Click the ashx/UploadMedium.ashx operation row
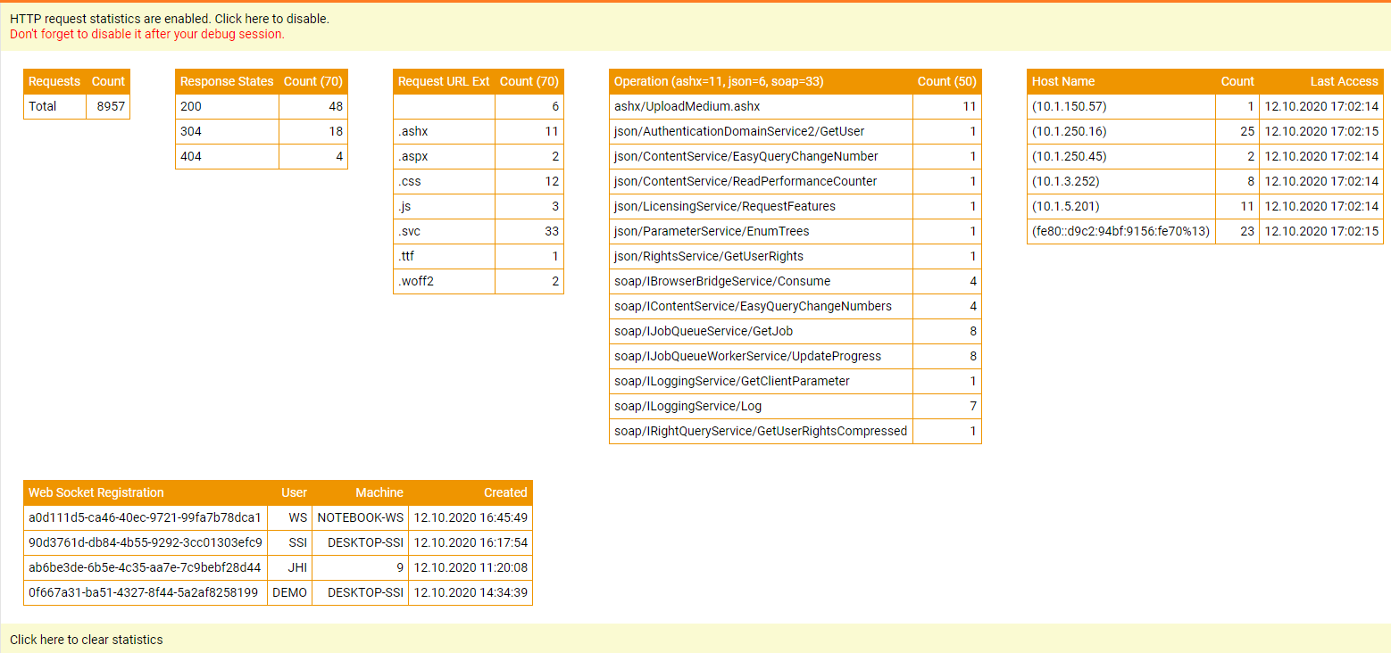The height and width of the screenshot is (653, 1391). (687, 106)
